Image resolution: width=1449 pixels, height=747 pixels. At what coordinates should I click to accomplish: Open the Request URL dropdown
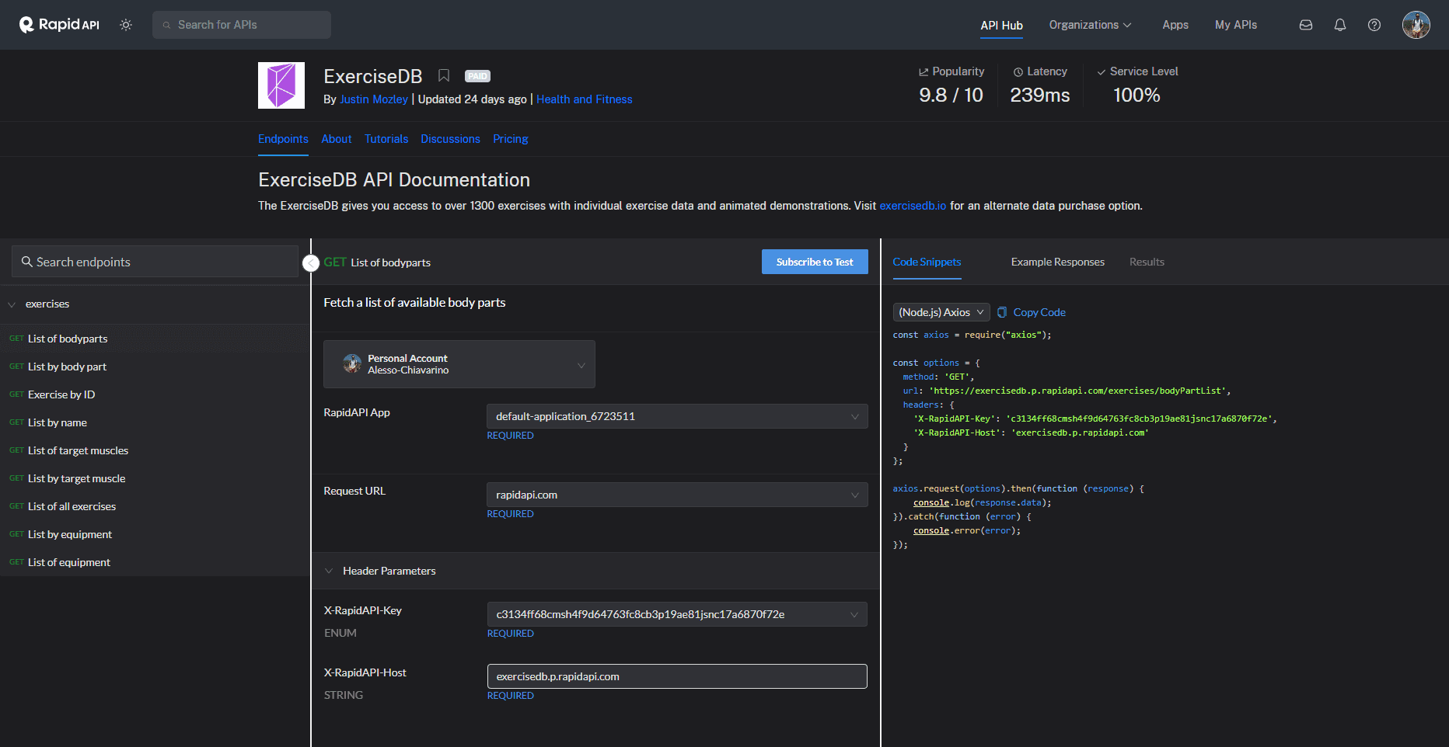(677, 495)
